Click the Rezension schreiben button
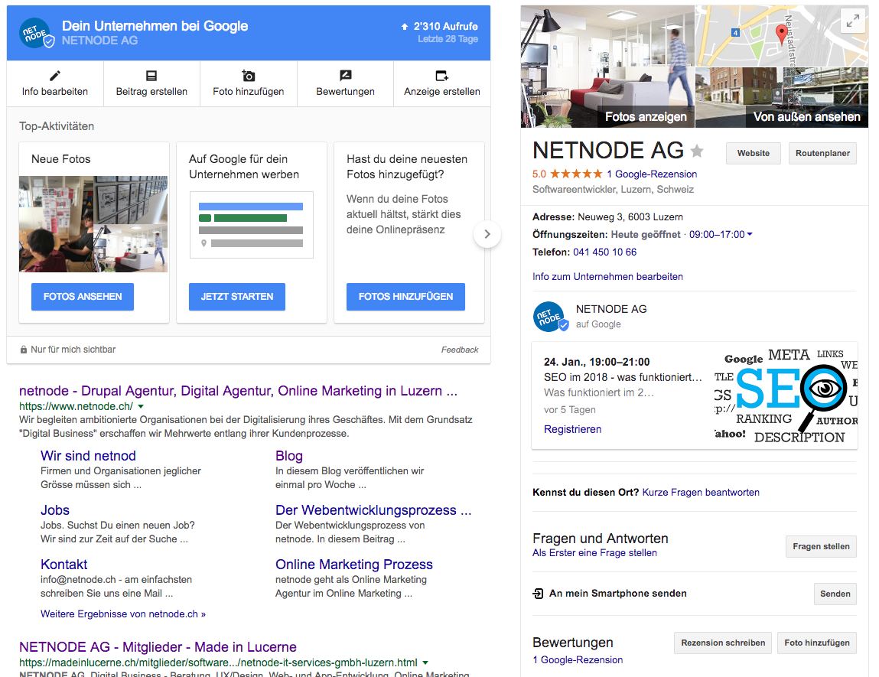The height and width of the screenshot is (677, 879). tap(723, 643)
